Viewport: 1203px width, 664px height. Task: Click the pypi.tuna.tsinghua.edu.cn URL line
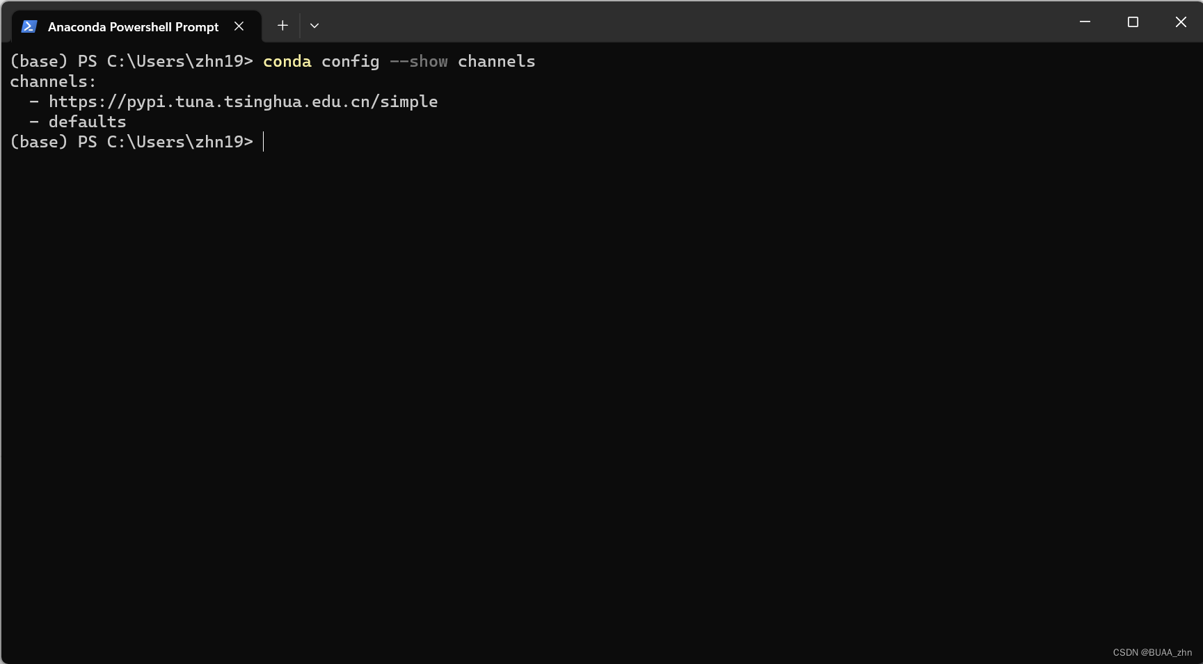coord(243,102)
